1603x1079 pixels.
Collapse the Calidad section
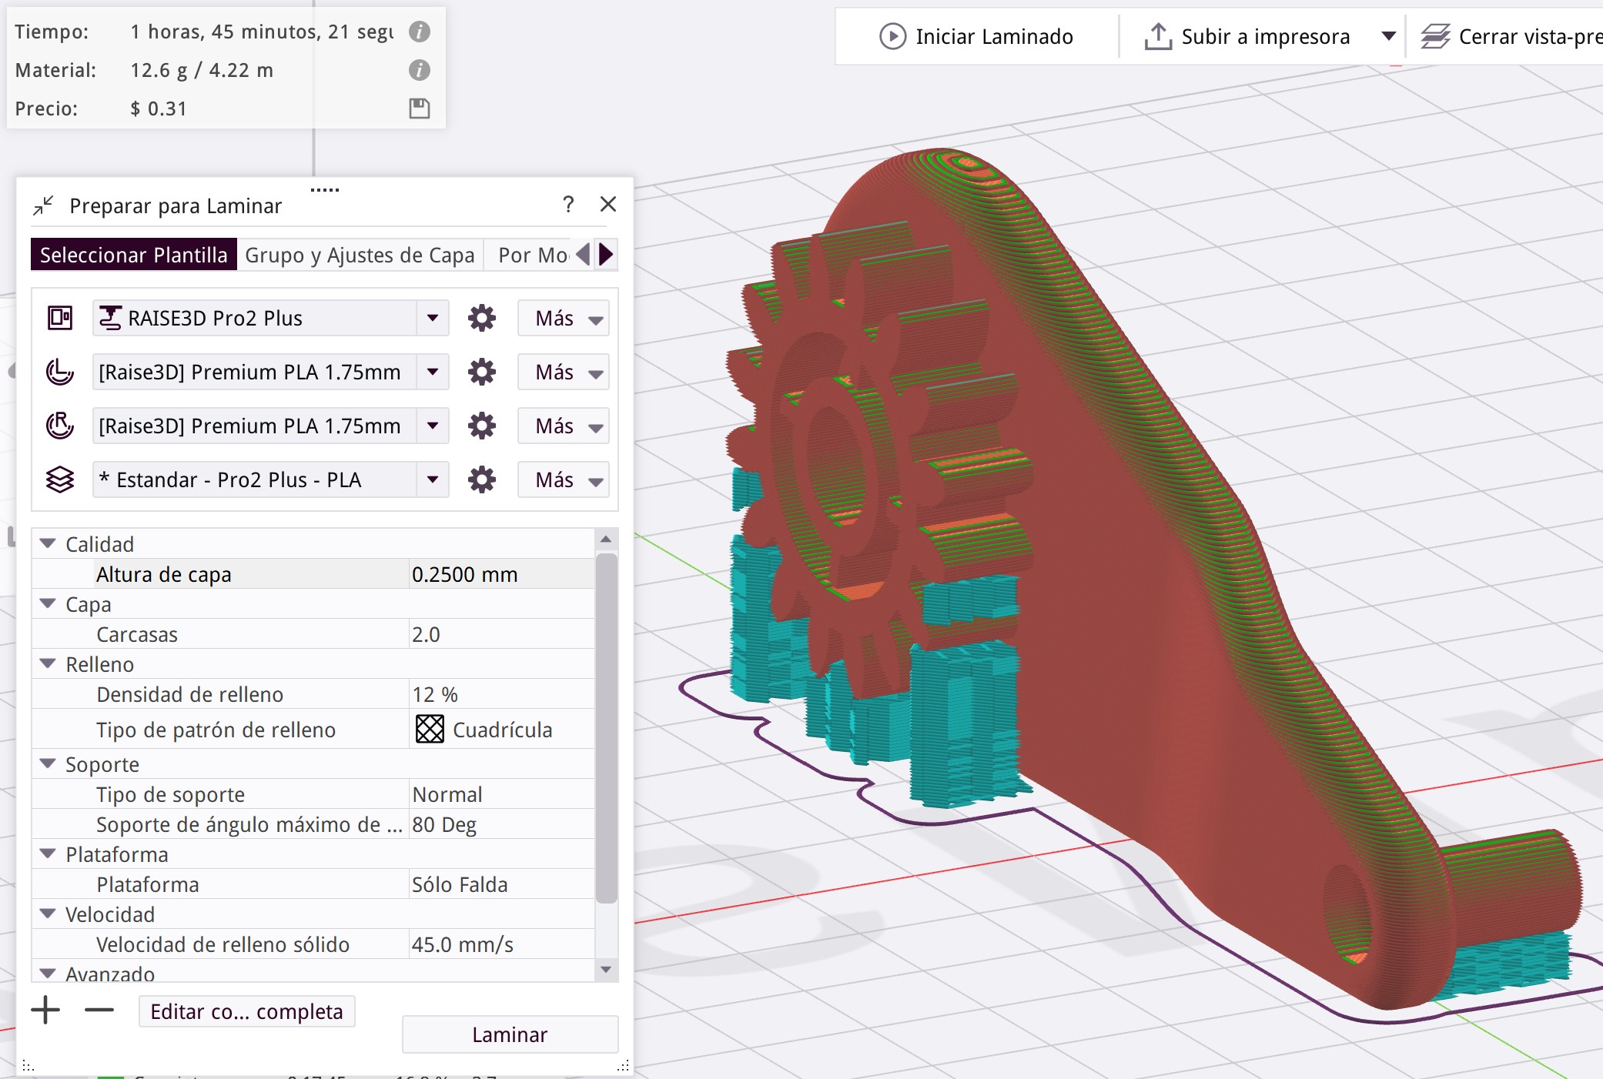(x=48, y=543)
